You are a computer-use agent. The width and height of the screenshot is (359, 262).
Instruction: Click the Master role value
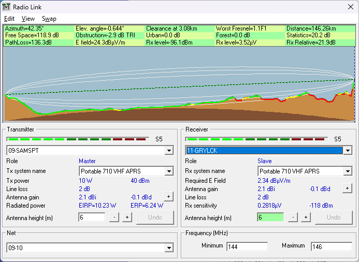coord(87,161)
